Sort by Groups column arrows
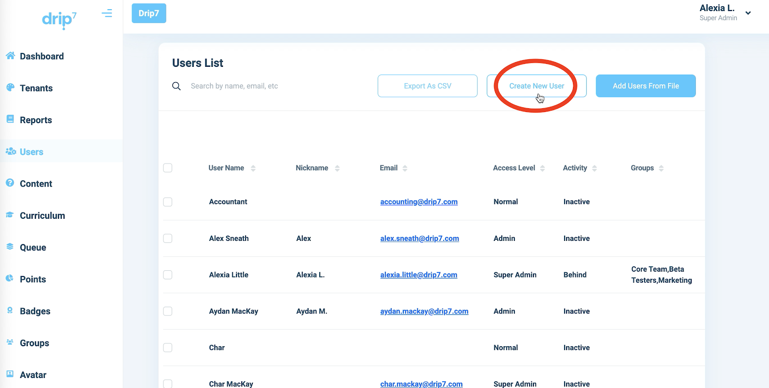 (x=661, y=168)
